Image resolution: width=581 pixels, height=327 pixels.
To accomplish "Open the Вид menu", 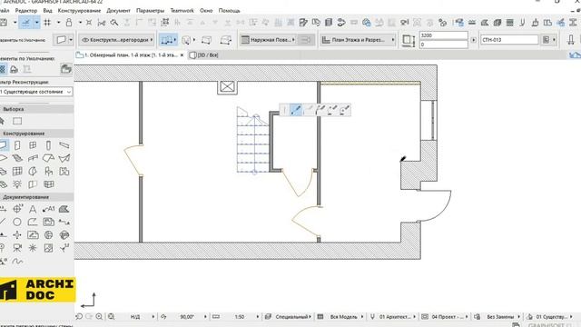I will 47,10.
